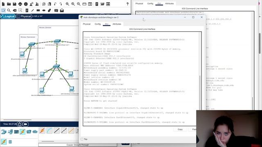Screen dimensions: 262x147
Task: Open Physical tab in sw-3 window
Action: tap(86, 24)
